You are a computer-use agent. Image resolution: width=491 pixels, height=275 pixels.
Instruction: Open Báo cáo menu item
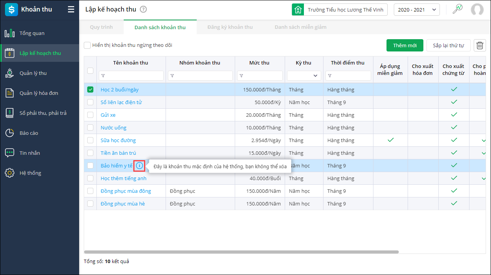(40, 133)
